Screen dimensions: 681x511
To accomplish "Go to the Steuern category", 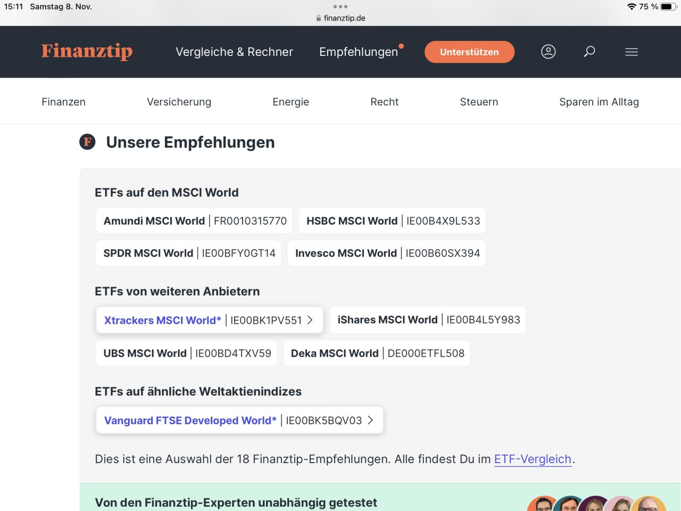I will tap(479, 102).
